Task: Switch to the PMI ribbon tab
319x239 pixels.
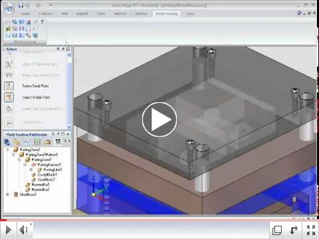Action: click(64, 14)
